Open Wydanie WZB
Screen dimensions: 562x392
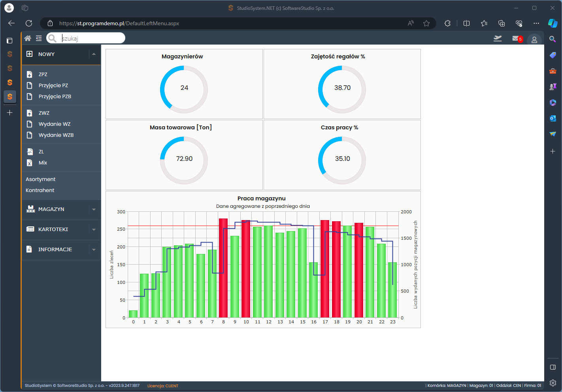(x=56, y=135)
